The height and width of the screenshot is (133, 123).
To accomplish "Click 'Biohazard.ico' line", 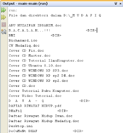I will 23,41.
